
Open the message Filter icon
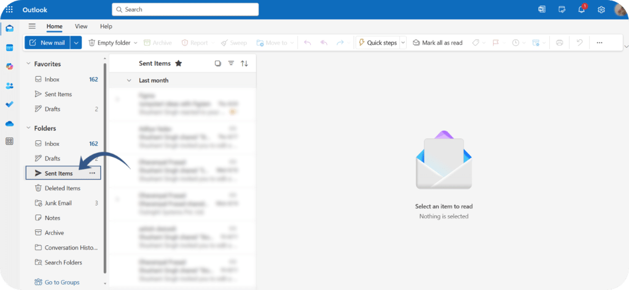click(x=231, y=63)
